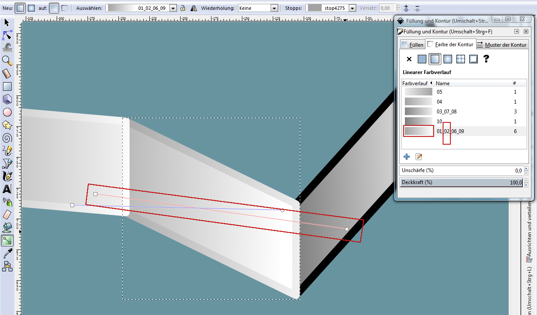Toggle new radial gradient mode
This screenshot has width=537, height=315.
point(31,8)
